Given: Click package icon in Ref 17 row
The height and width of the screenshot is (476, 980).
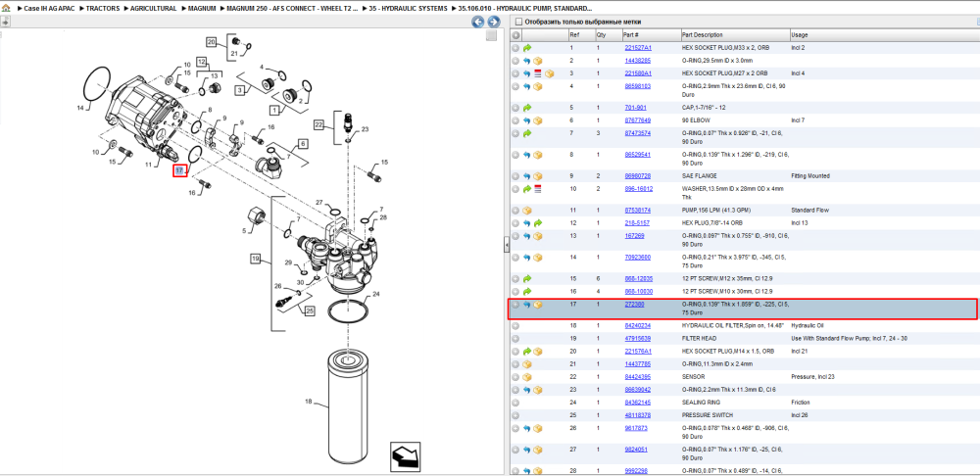Looking at the screenshot, I should (537, 305).
